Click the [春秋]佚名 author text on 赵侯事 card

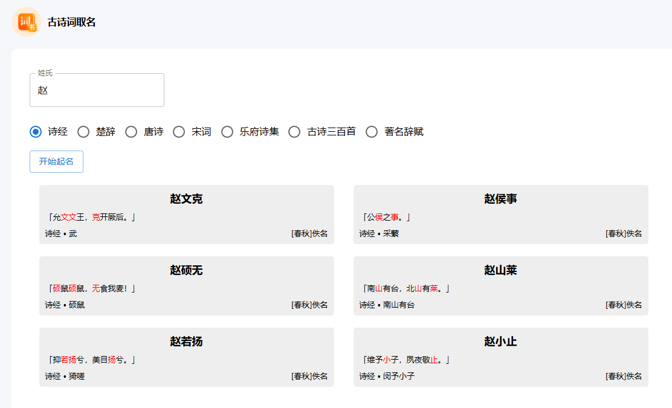(625, 233)
